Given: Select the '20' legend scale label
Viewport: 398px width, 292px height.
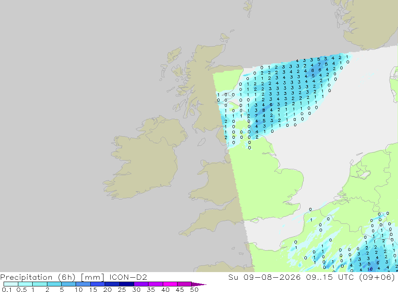Looking at the screenshot, I should coord(107,290).
